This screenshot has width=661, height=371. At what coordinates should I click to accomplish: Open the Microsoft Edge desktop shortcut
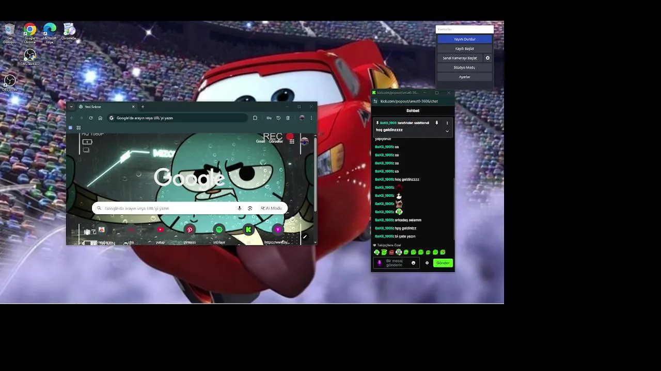pyautogui.click(x=50, y=33)
